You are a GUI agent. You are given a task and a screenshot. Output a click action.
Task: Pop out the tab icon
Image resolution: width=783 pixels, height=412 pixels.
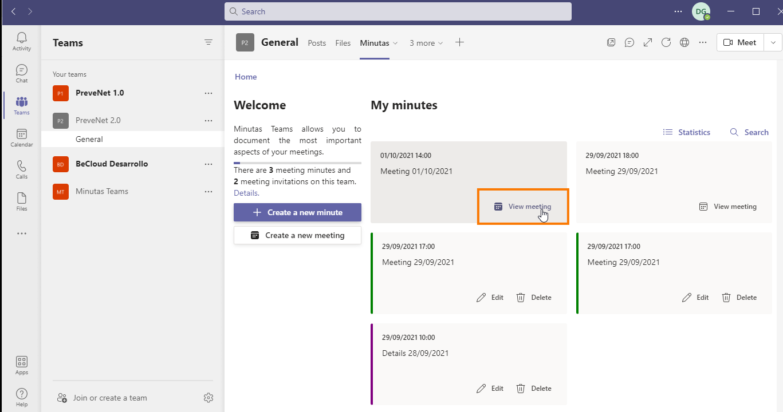click(x=611, y=42)
